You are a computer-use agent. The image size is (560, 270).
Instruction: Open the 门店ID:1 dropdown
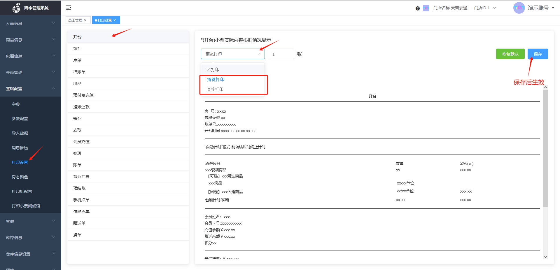click(x=485, y=8)
